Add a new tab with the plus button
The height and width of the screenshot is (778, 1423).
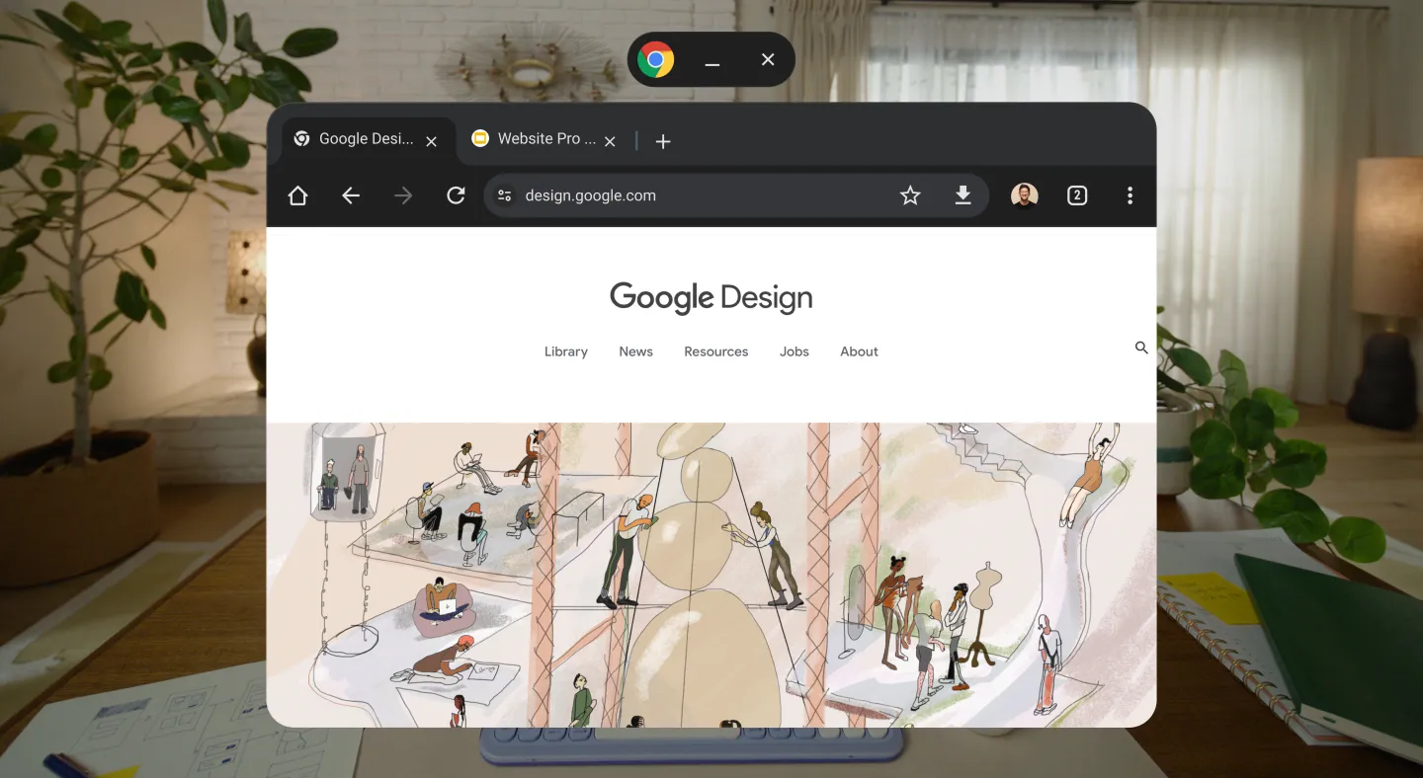pos(663,141)
